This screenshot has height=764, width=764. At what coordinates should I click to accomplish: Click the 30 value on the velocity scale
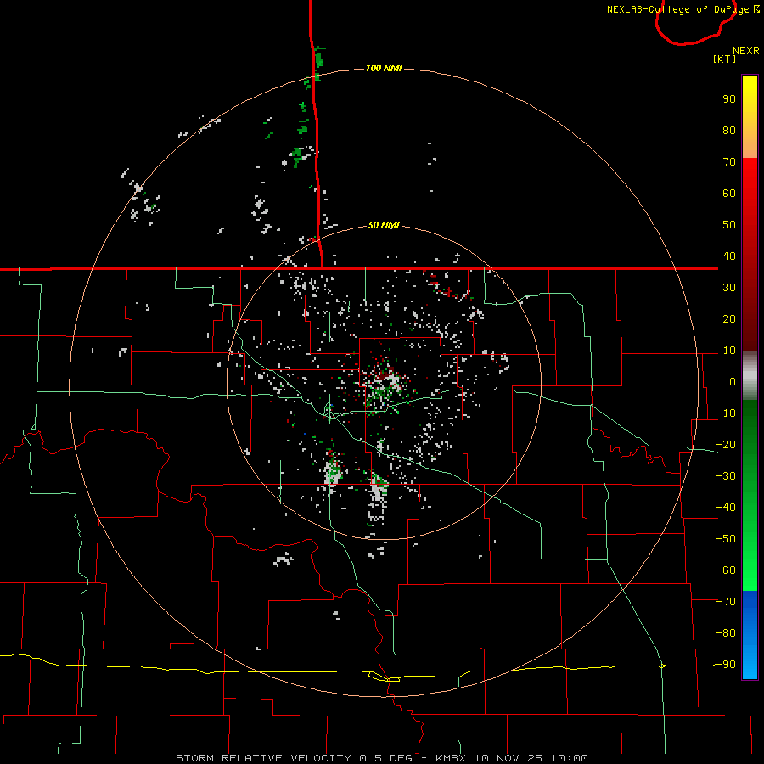click(729, 288)
